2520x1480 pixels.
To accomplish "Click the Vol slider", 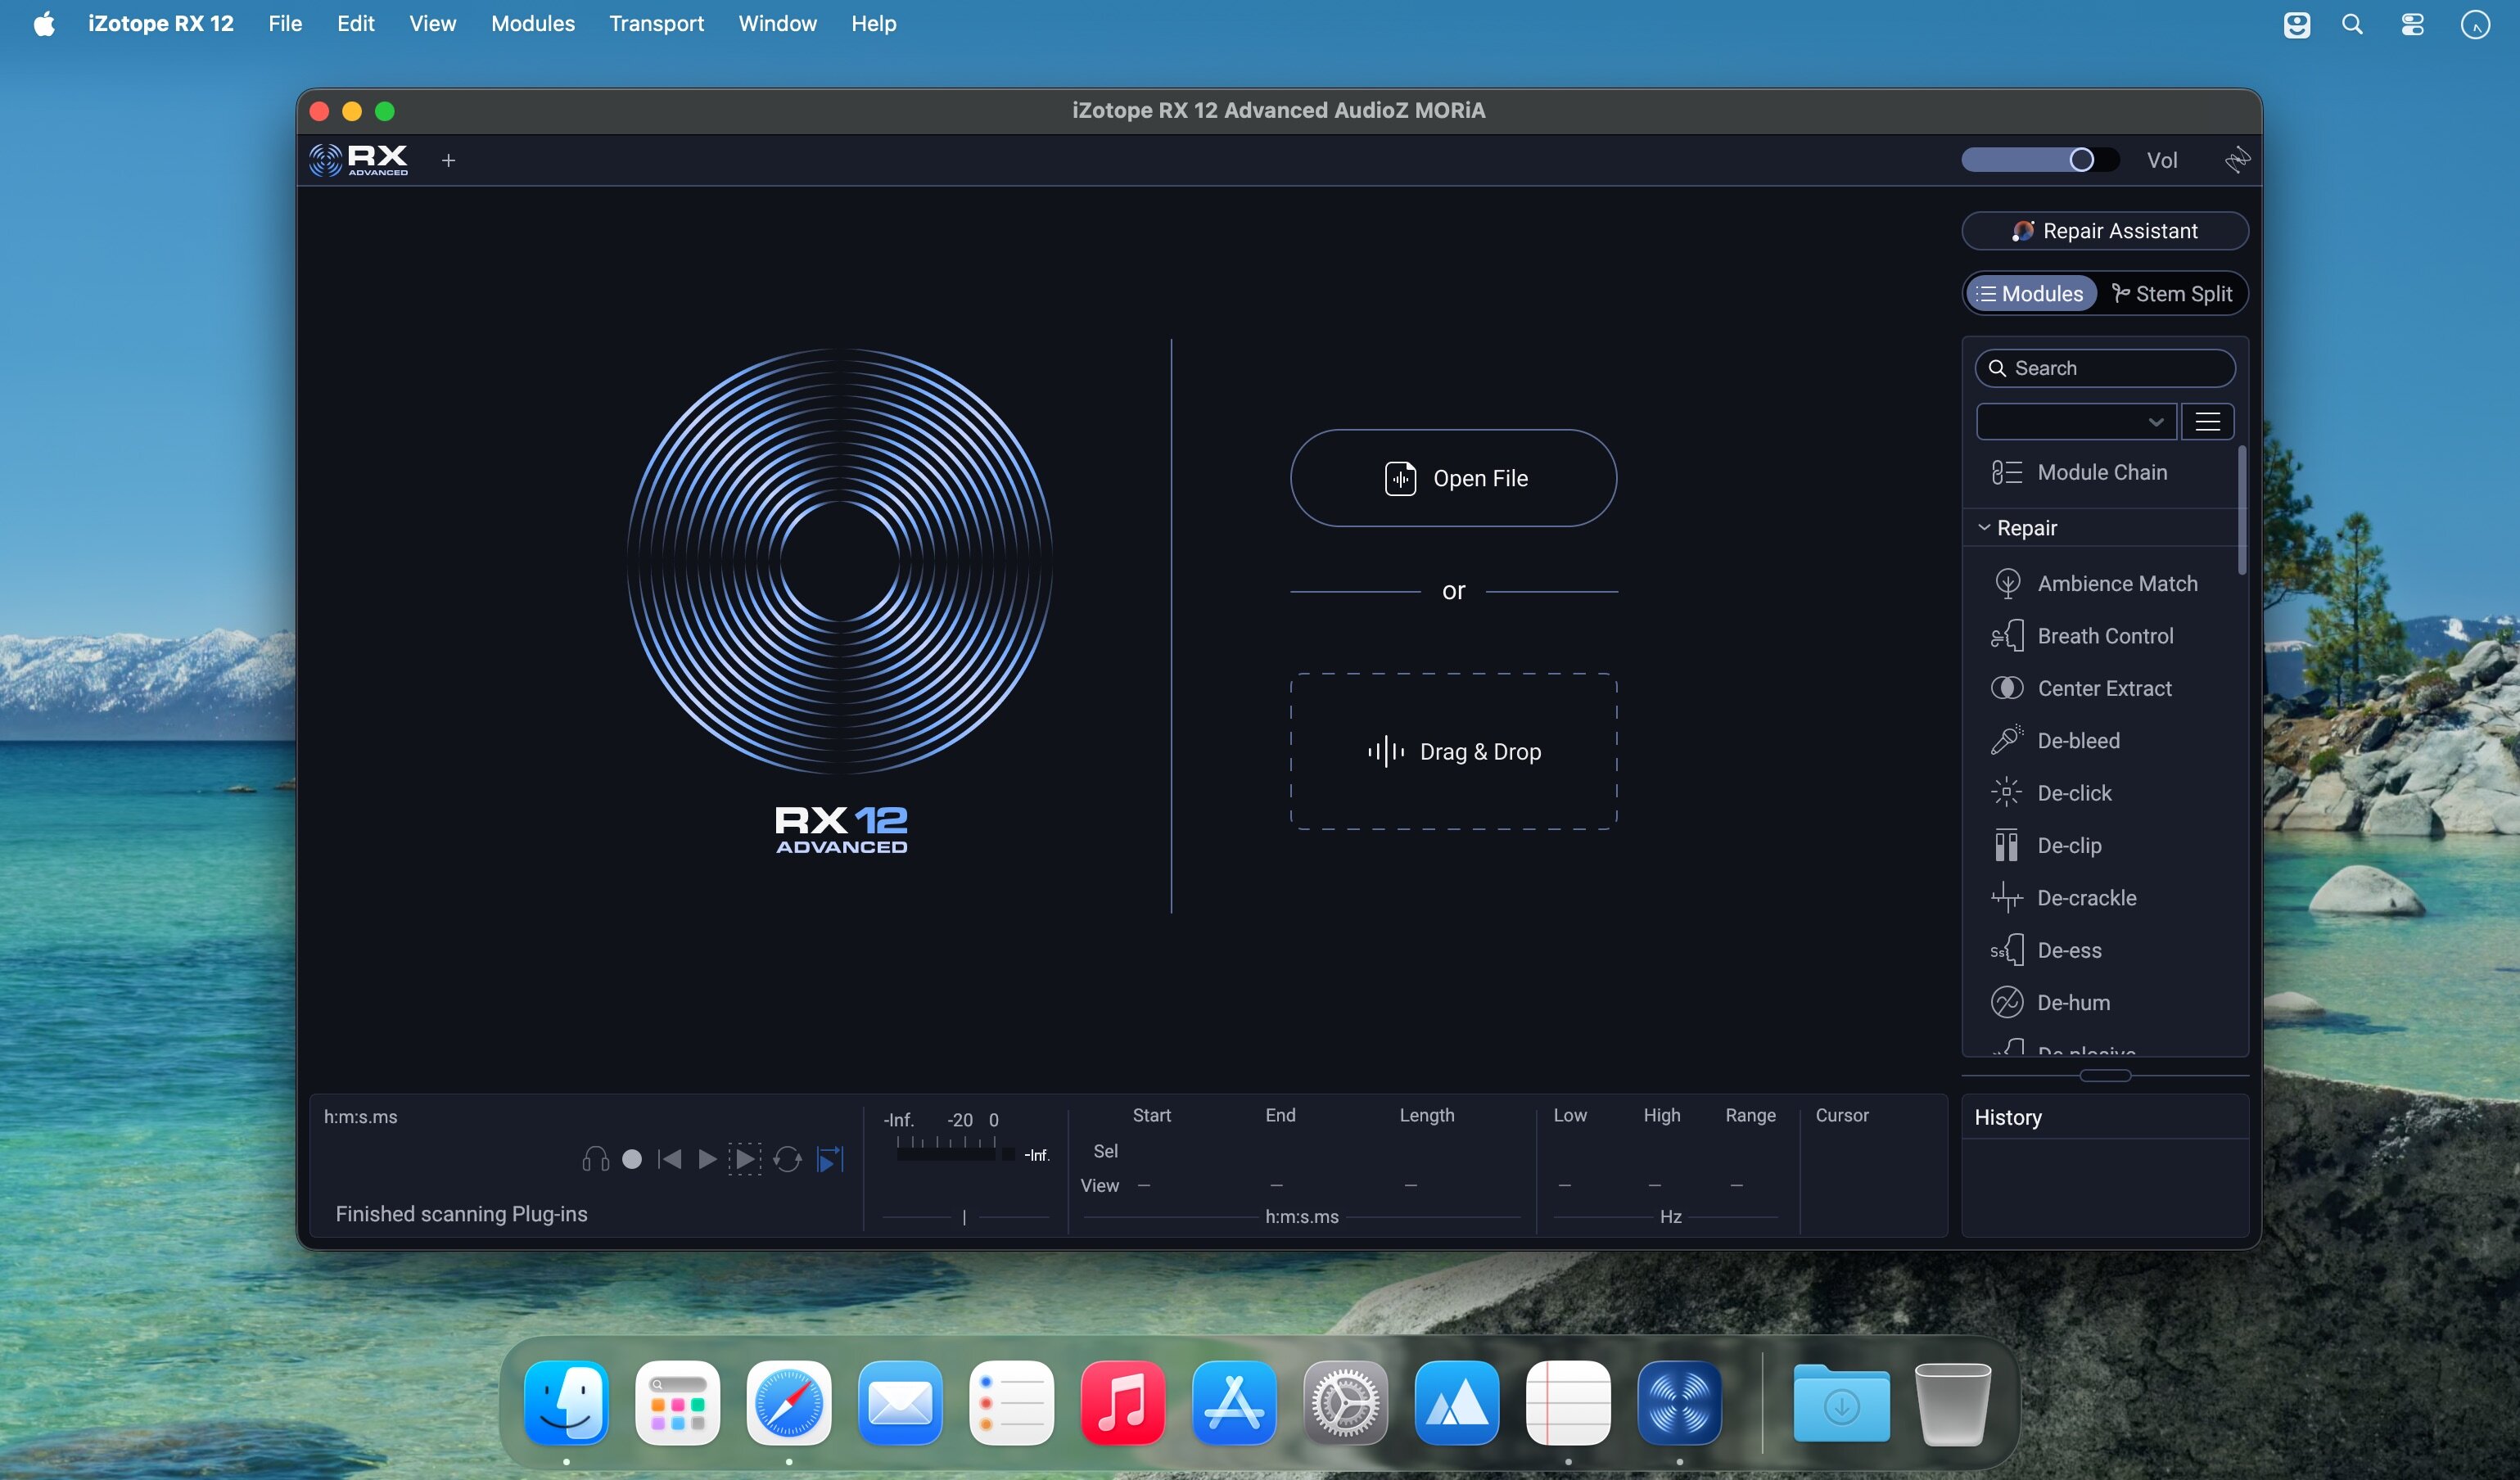I will tap(2040, 160).
